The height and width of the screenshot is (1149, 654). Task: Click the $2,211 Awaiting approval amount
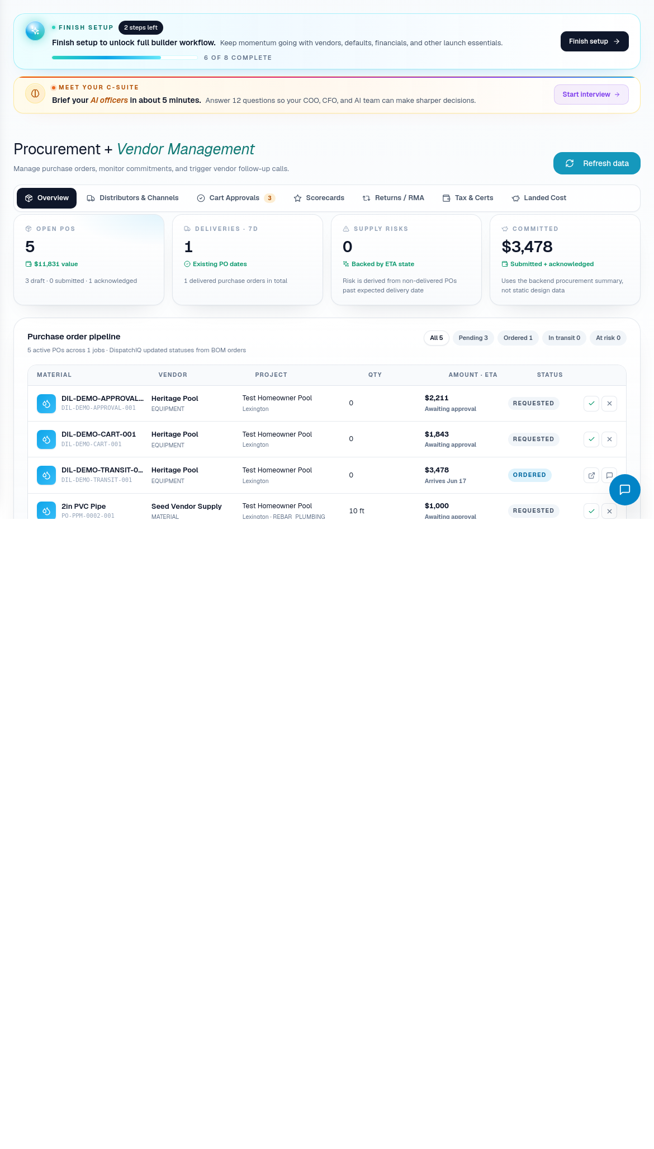click(x=451, y=403)
